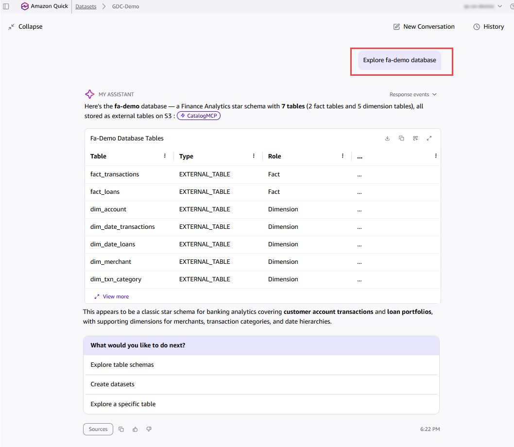Start a New Conversation
The height and width of the screenshot is (447, 514).
(424, 27)
